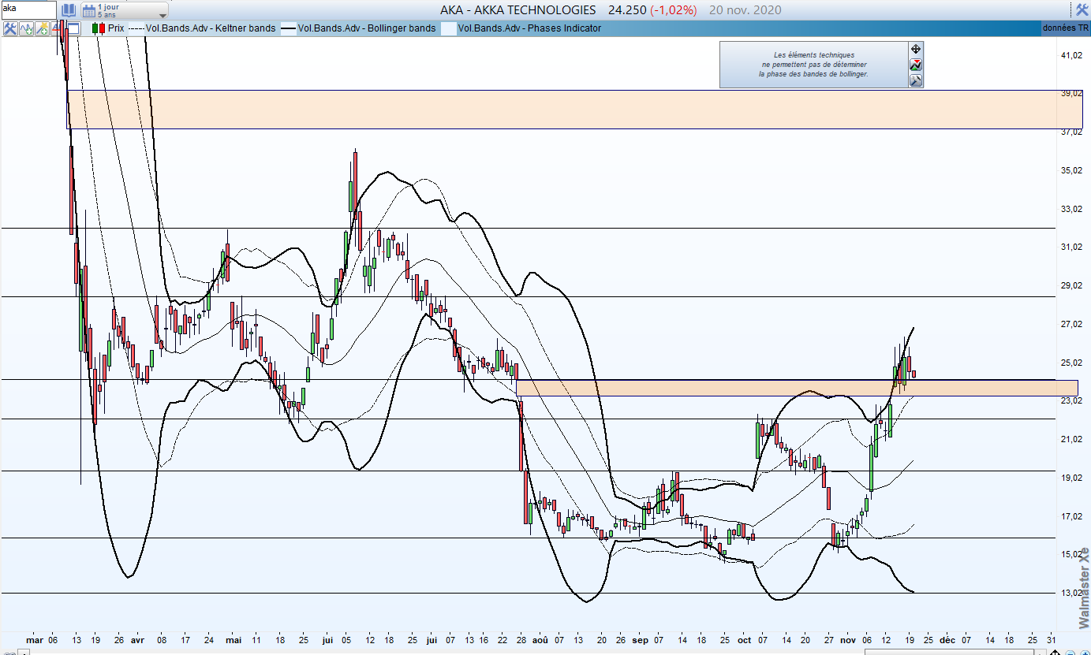Image resolution: width=1091 pixels, height=655 pixels.
Task: Open 'Vol.Bands.Adv - Bollinger bands' indicator legend
Action: click(367, 28)
